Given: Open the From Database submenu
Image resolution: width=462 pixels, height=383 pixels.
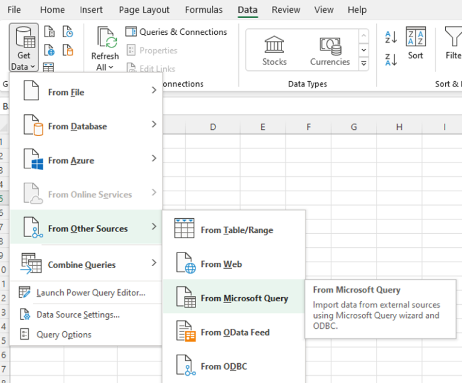Looking at the screenshot, I should coord(86,125).
